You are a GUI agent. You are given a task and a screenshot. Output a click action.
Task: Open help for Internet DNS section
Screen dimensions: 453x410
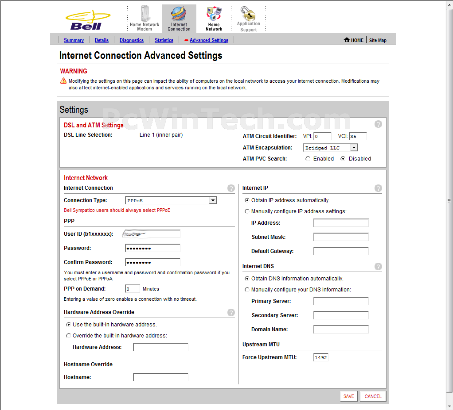pos(378,266)
